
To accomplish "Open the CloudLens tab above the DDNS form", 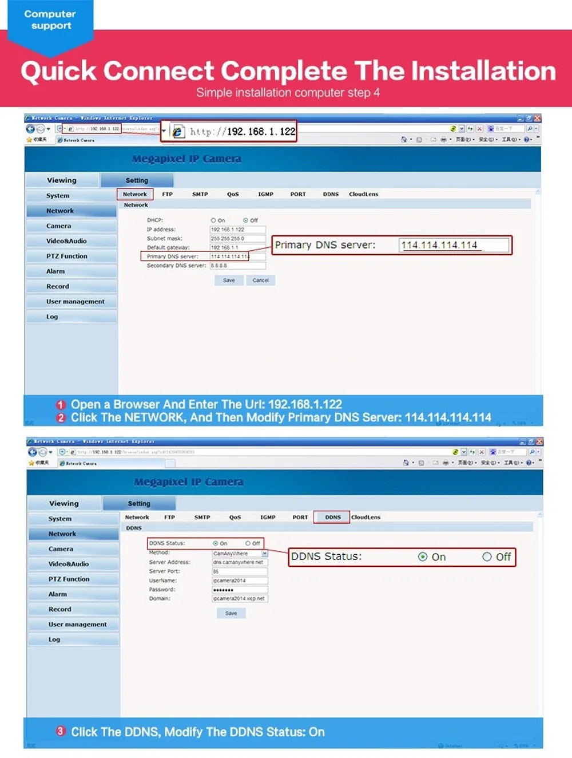I will (366, 517).
